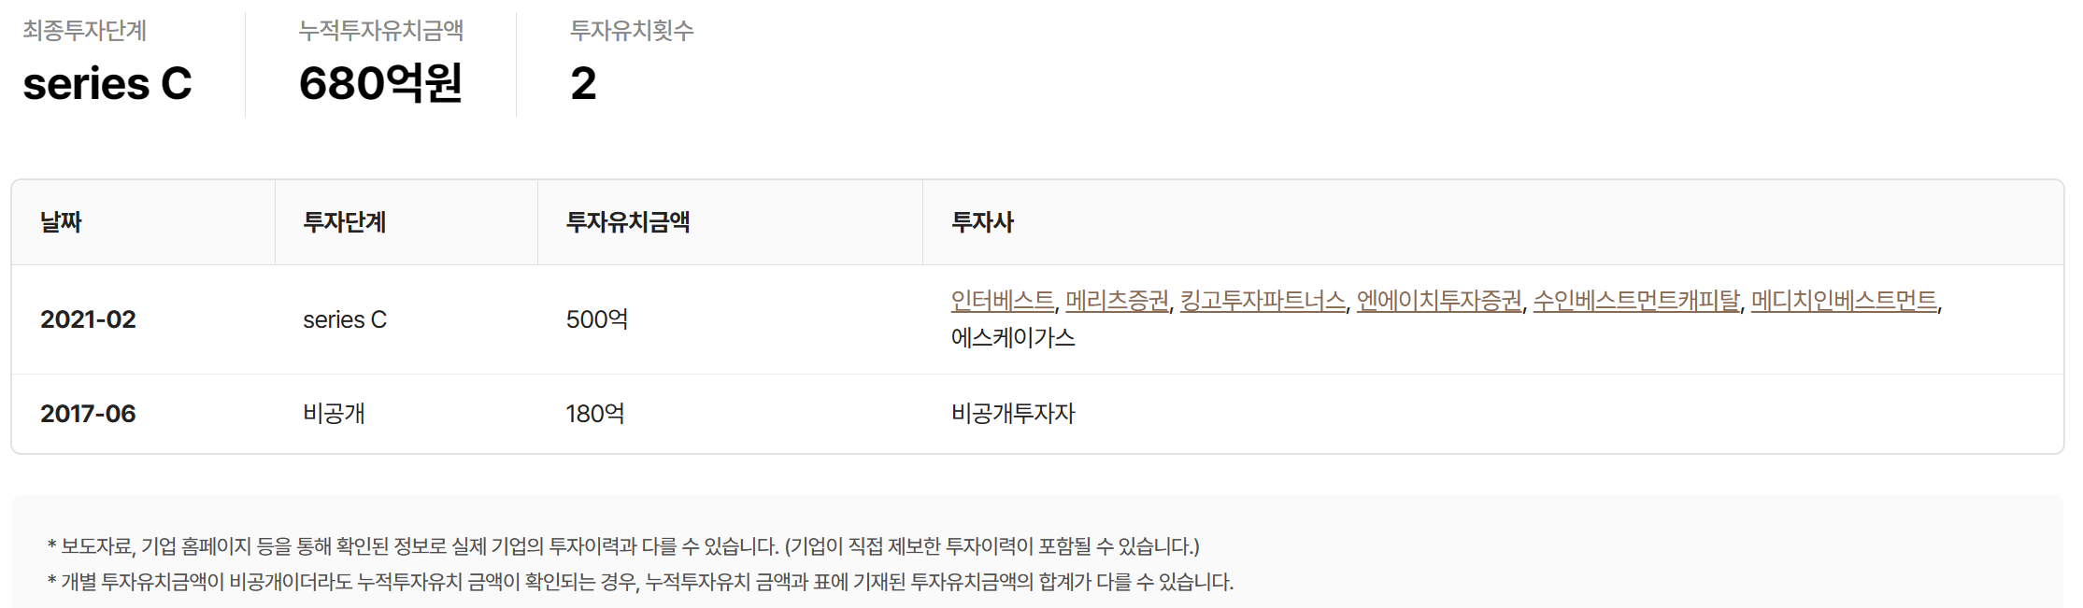This screenshot has width=2083, height=608.
Task: Click the 680억원 cumulative investment figure
Action: coord(380,83)
